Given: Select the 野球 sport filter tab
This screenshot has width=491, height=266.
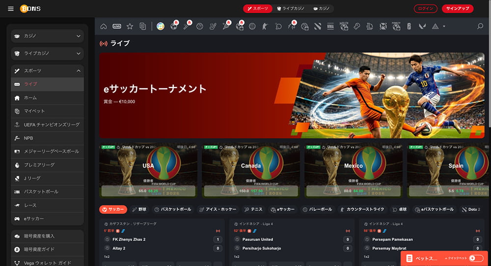Looking at the screenshot, I should [139, 209].
